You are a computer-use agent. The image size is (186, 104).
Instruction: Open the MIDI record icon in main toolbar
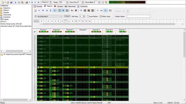[x=27, y=2]
